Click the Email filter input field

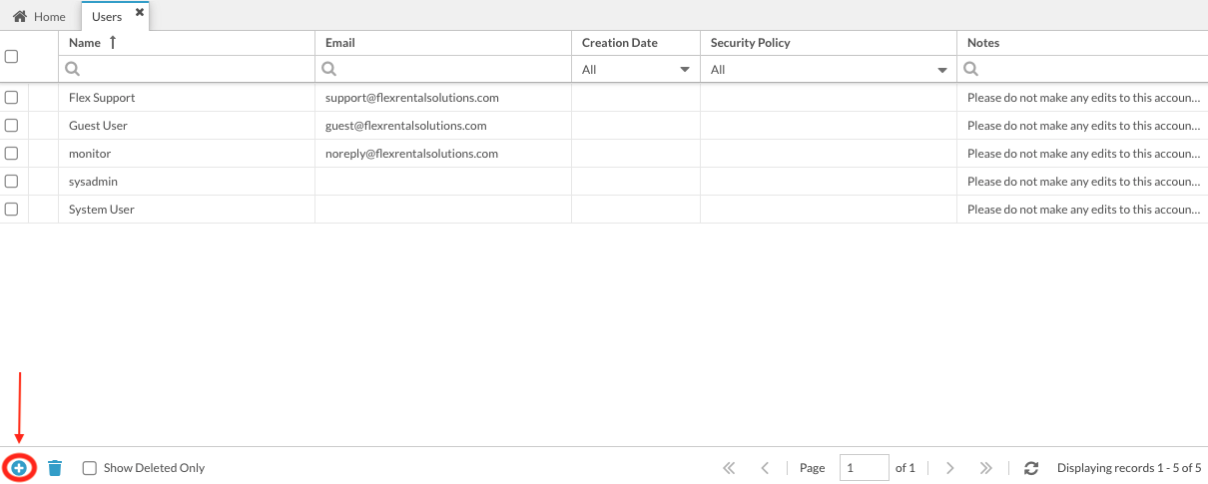click(x=443, y=70)
